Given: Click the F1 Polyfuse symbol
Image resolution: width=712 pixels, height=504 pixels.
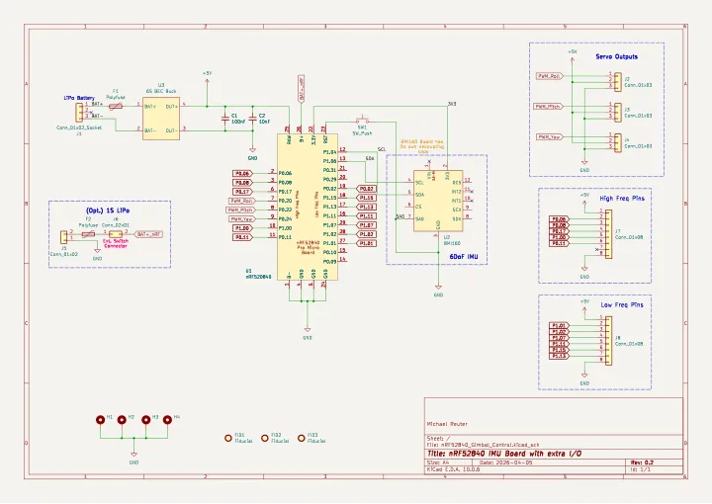Looking at the screenshot, I should 116,107.
